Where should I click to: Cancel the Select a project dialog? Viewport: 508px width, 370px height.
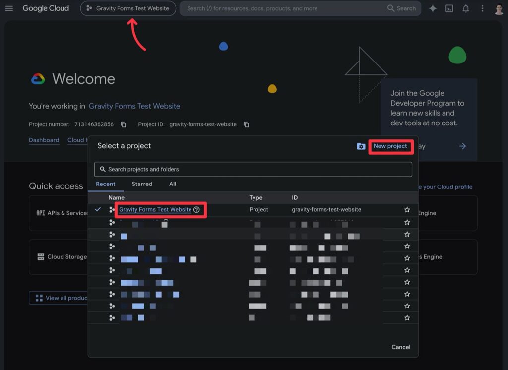[x=401, y=347]
